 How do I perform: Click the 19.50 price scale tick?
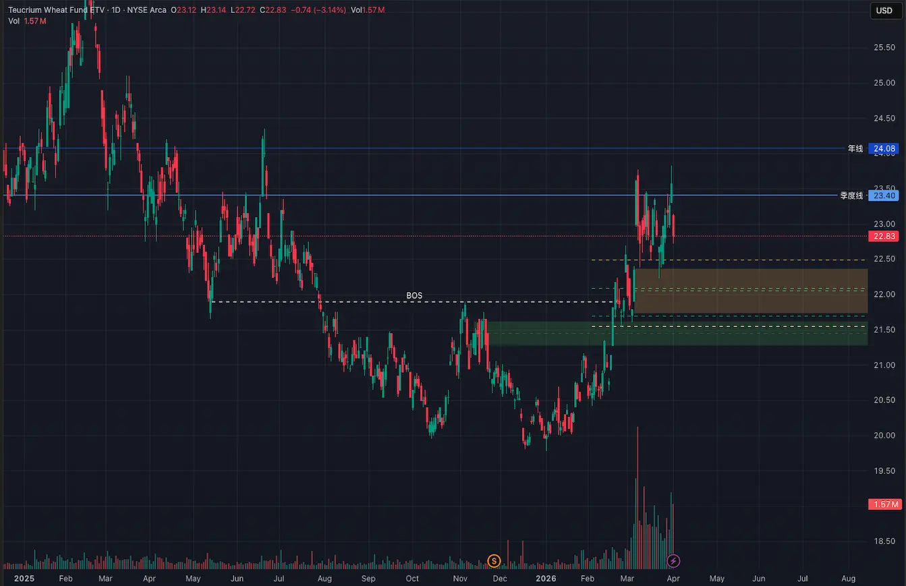(884, 471)
